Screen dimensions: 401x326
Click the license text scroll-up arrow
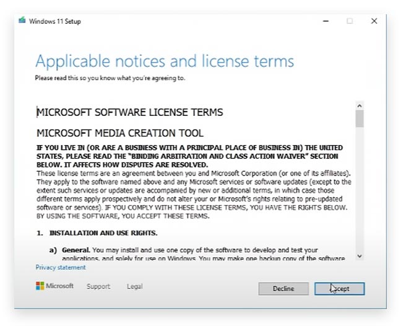360,106
